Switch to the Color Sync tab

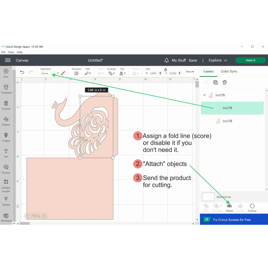[229, 71]
